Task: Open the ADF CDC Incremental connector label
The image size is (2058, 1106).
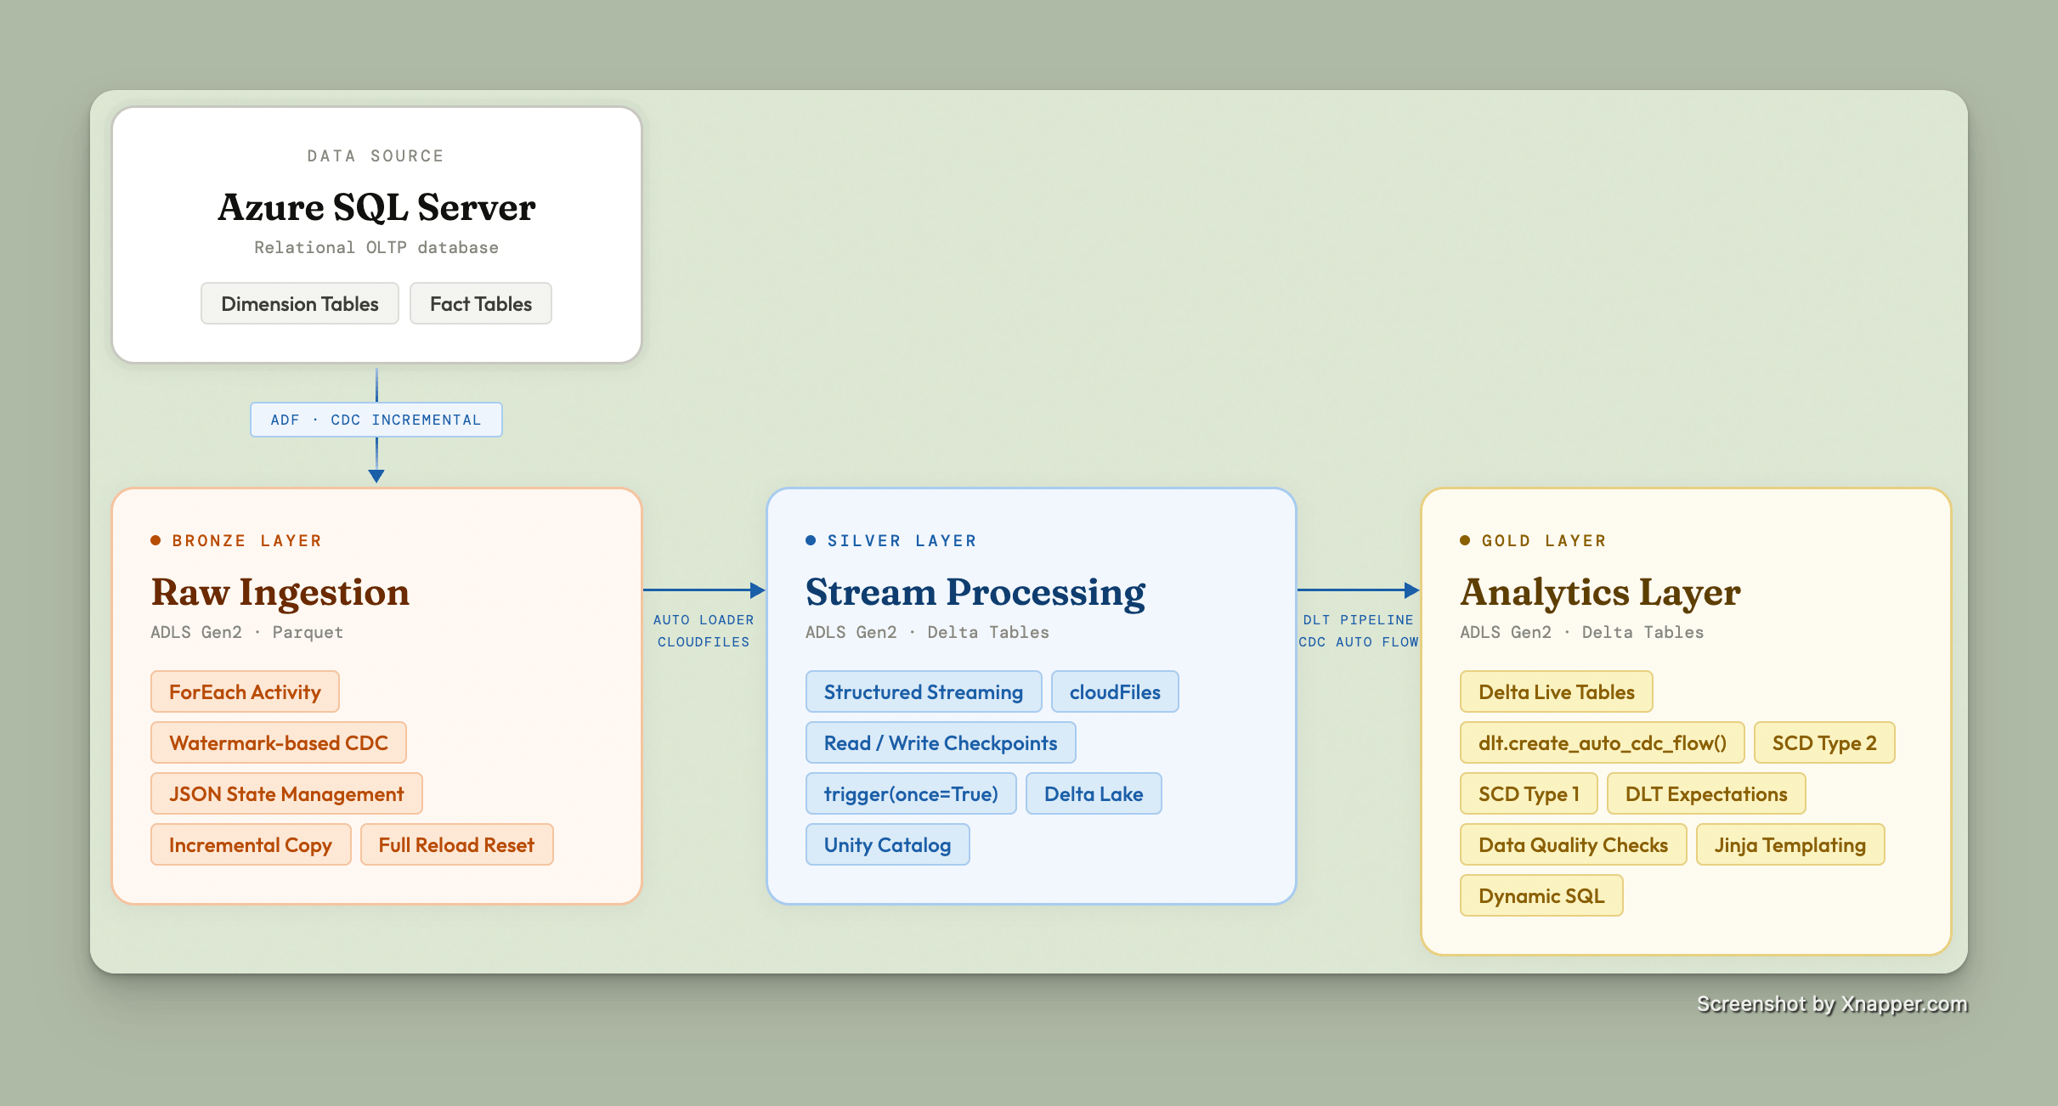Action: point(376,419)
